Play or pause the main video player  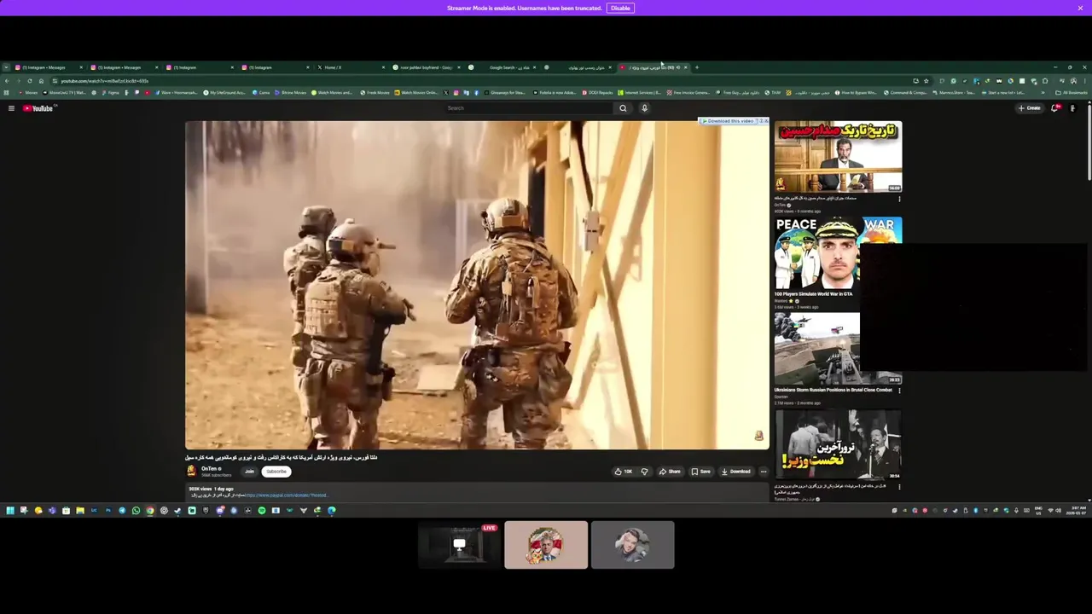point(477,285)
